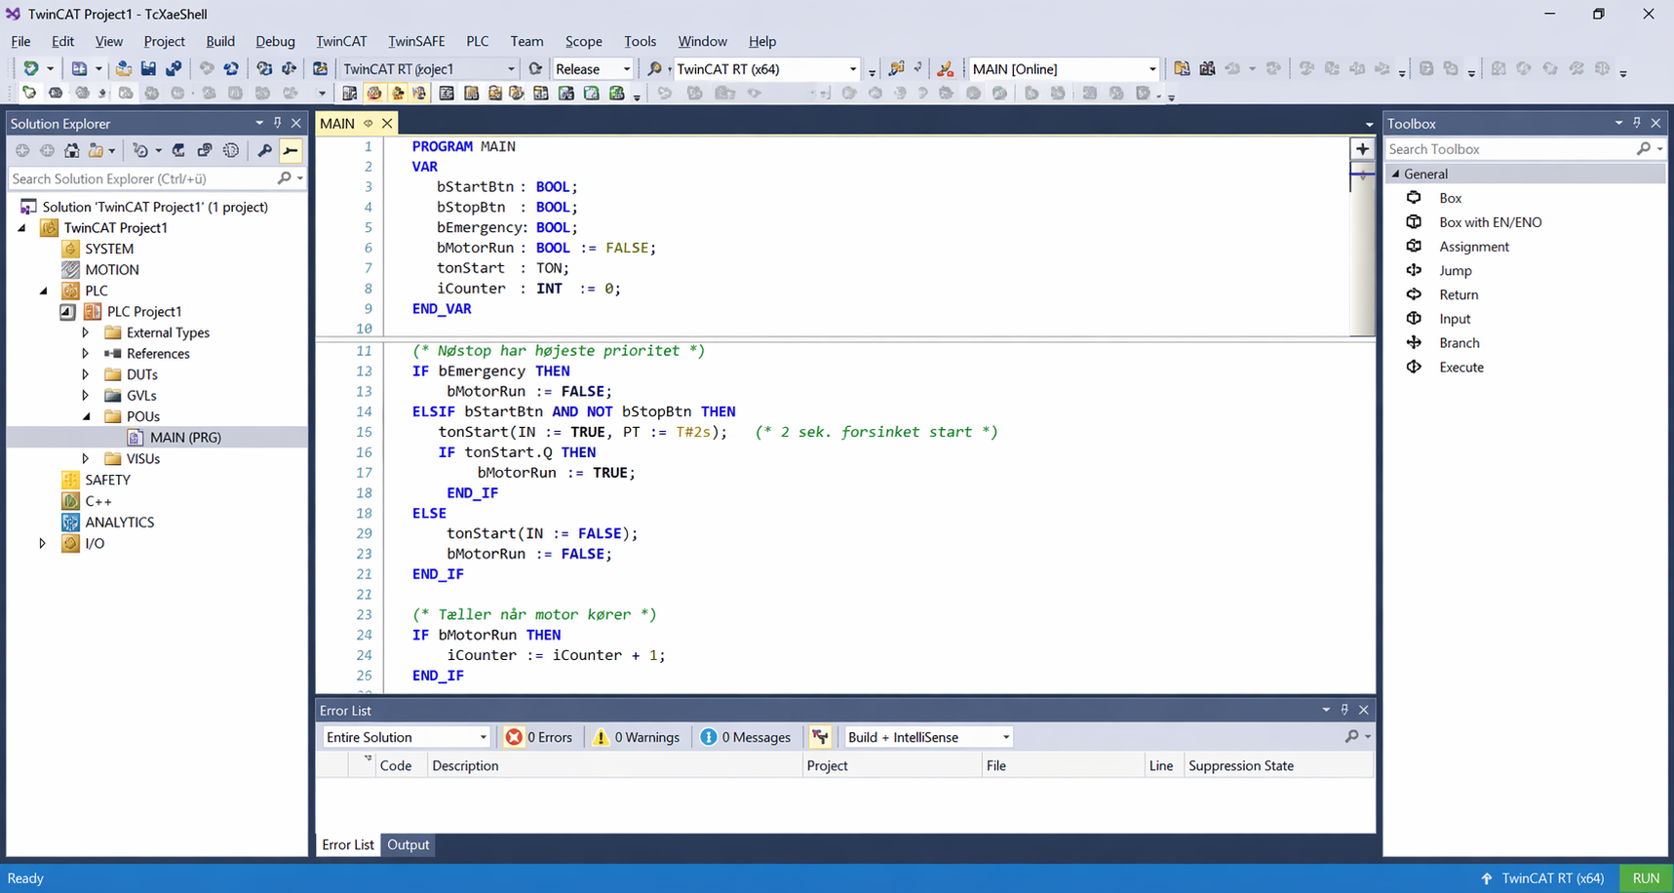Click the Home icon in Solution Explorer toolbar
The image size is (1674, 893).
(72, 150)
